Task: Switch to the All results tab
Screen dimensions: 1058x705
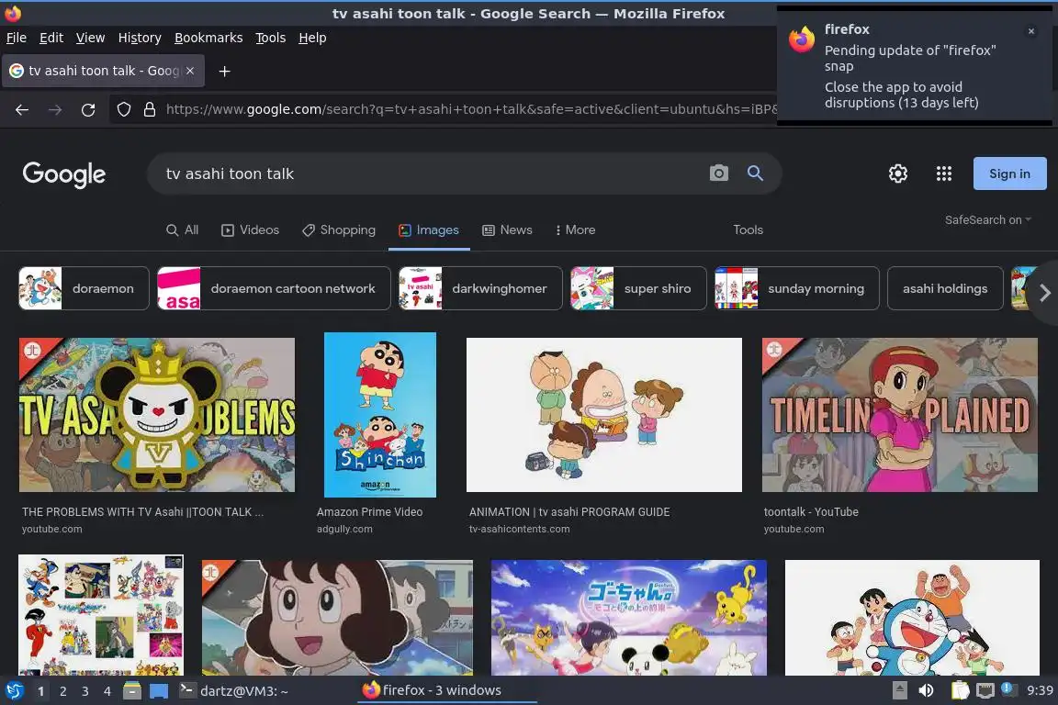Action: [182, 230]
